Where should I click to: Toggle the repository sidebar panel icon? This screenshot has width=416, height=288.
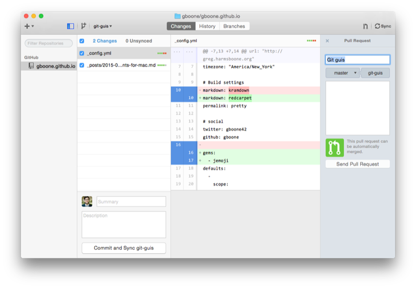70,26
